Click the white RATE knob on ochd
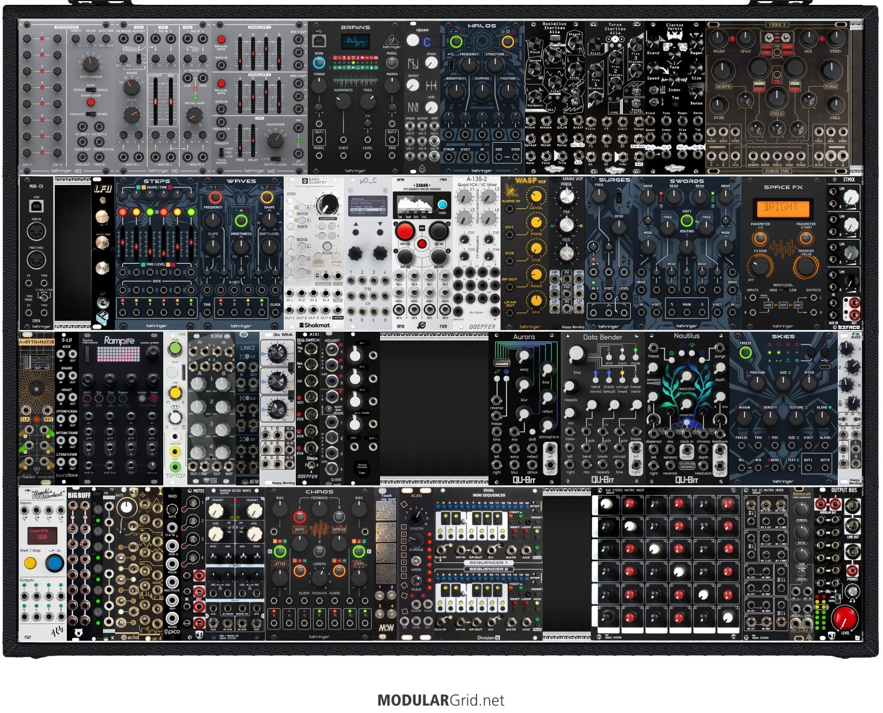The height and width of the screenshot is (713, 883). click(126, 508)
